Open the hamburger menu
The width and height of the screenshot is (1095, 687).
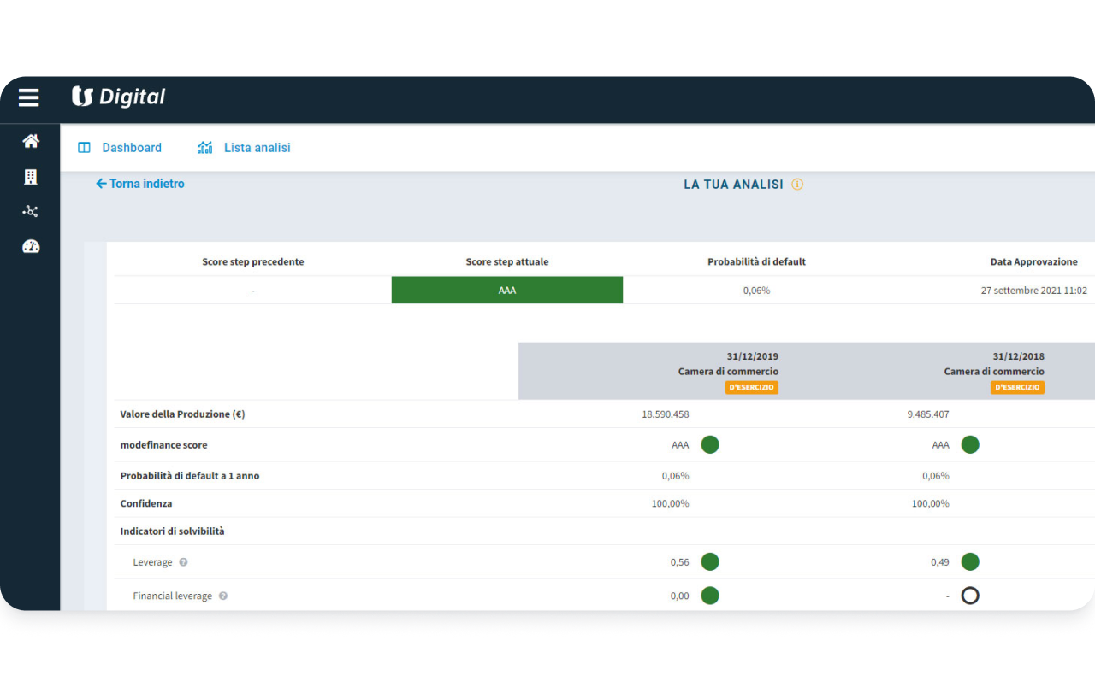(29, 98)
